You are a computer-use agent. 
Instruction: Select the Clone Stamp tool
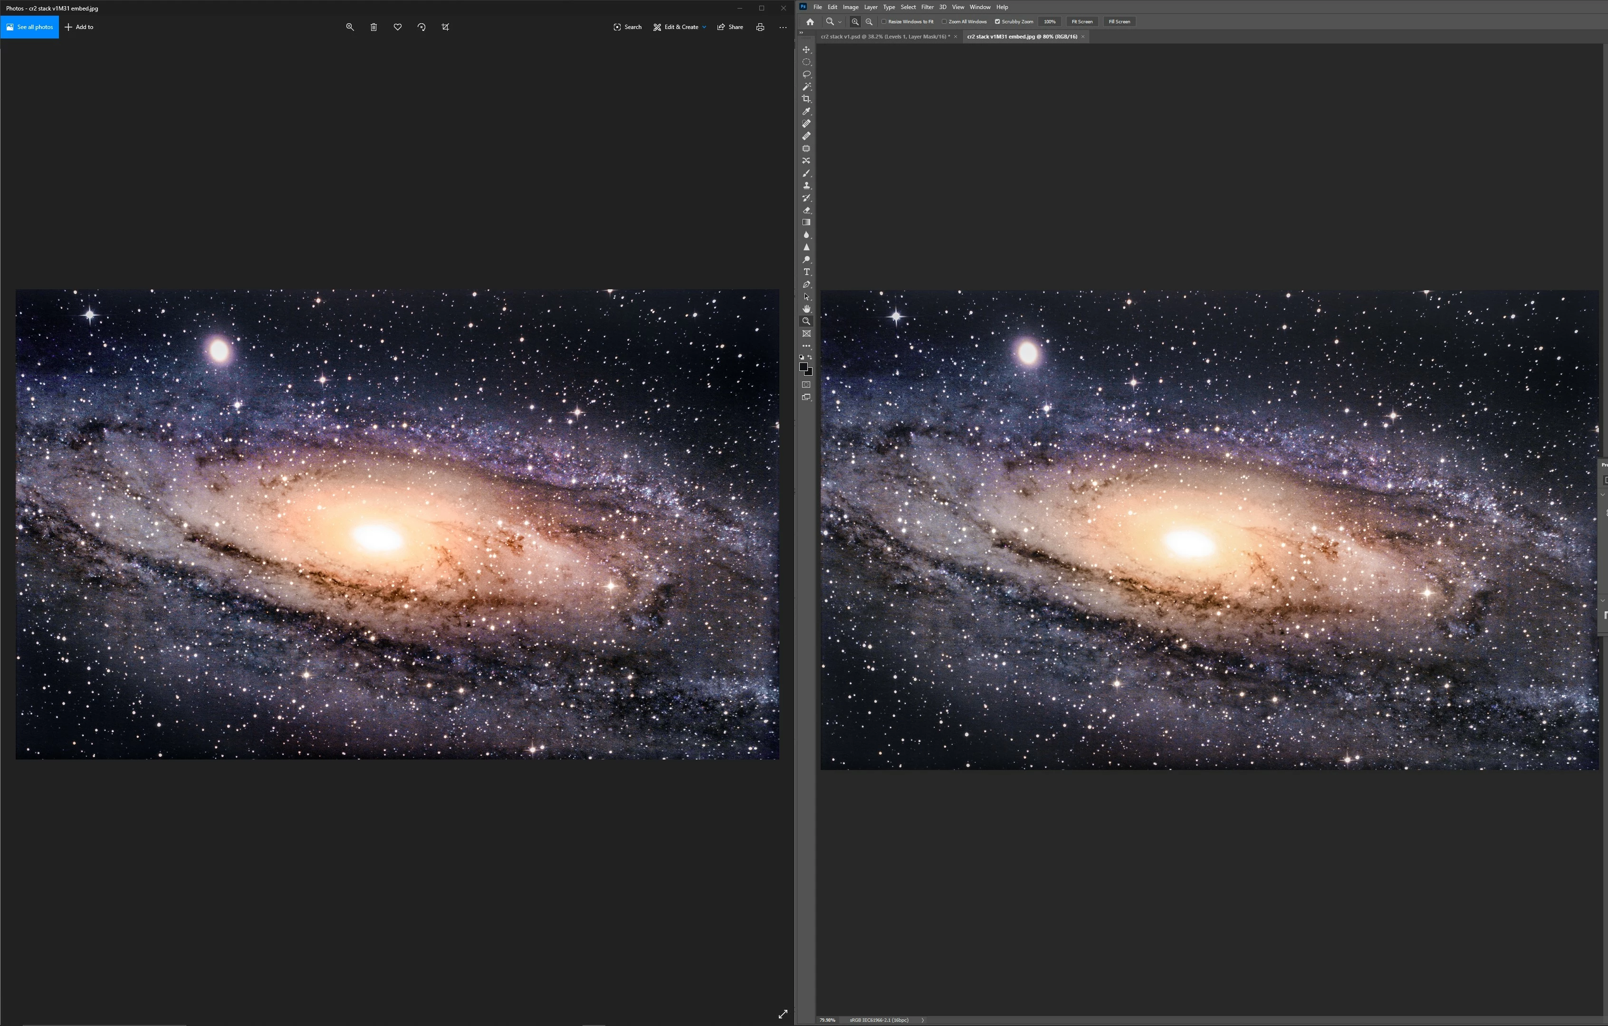pos(806,186)
